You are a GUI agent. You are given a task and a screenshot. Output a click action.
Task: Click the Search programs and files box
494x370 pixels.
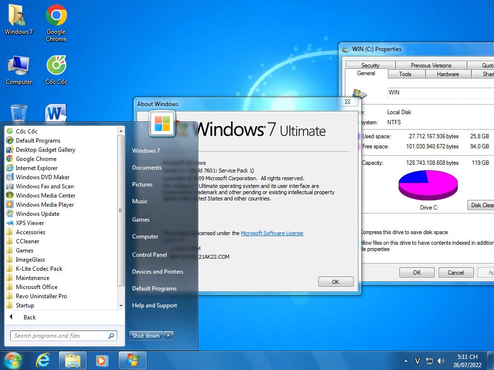point(59,336)
